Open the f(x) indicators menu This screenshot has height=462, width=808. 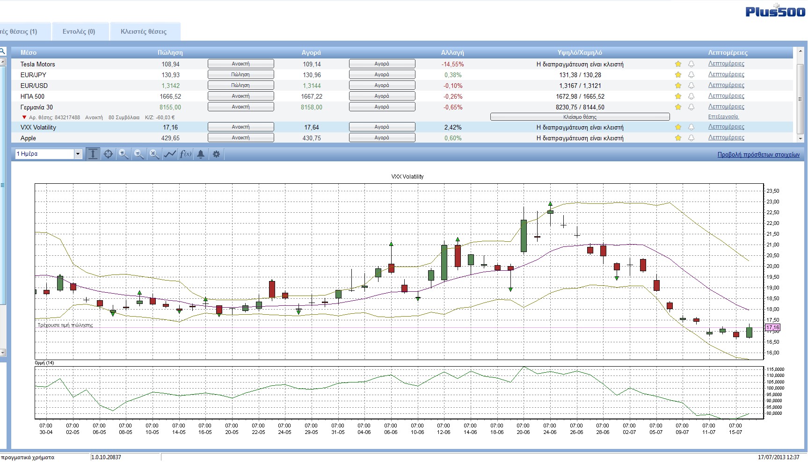point(186,154)
